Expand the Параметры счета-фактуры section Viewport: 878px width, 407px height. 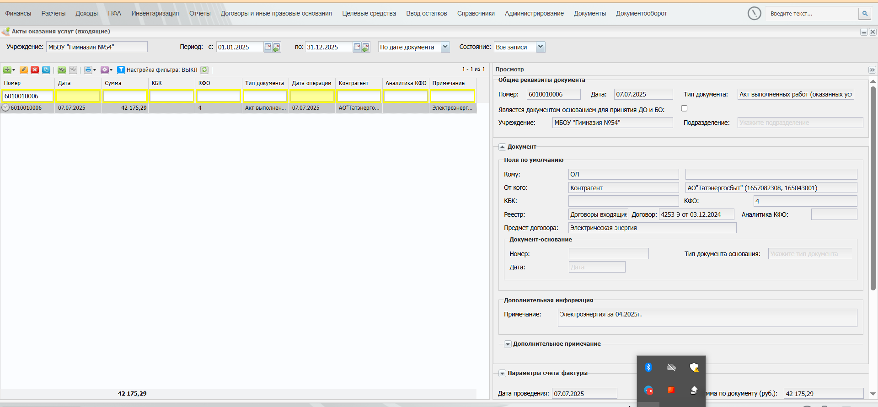[x=502, y=373]
